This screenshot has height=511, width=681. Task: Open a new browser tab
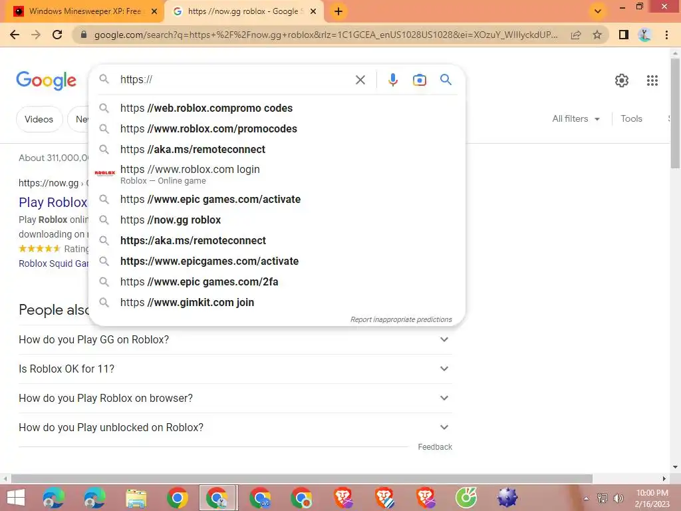339,11
